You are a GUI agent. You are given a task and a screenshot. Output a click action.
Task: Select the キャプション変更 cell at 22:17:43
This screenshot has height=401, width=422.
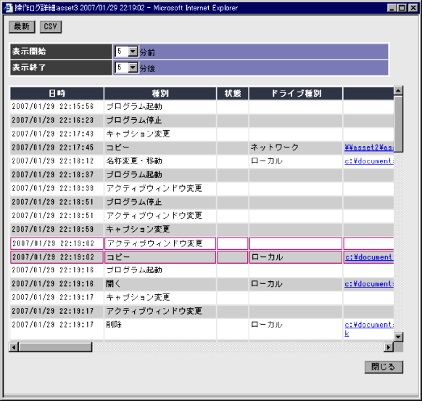coord(160,134)
